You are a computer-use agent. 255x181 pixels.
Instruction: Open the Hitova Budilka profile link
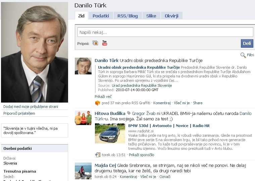[110, 113]
